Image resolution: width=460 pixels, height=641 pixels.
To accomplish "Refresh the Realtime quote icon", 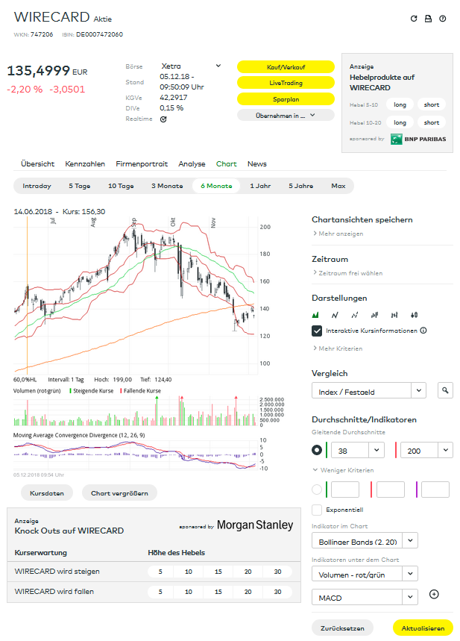I will pyautogui.click(x=163, y=119).
